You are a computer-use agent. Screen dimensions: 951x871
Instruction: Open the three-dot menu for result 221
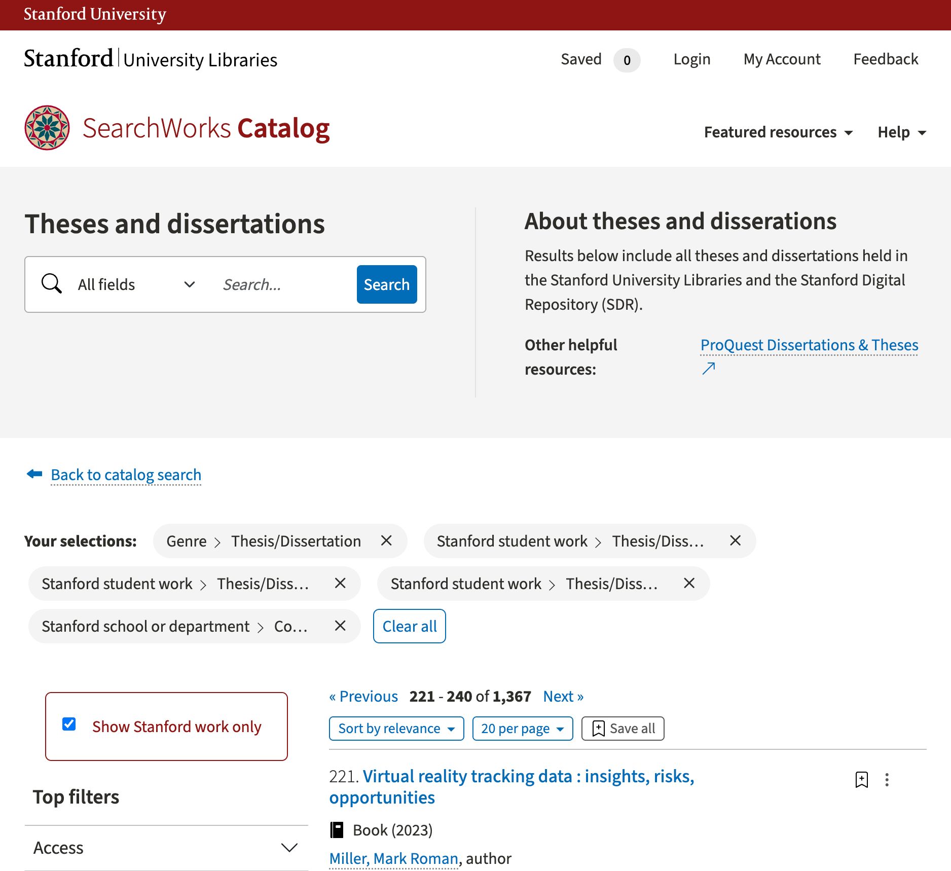[x=887, y=779]
